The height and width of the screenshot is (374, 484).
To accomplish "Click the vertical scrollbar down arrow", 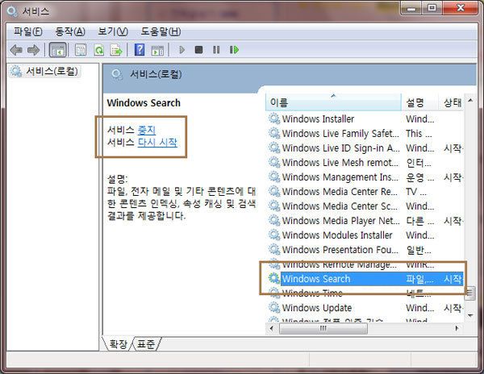I will coord(470,315).
